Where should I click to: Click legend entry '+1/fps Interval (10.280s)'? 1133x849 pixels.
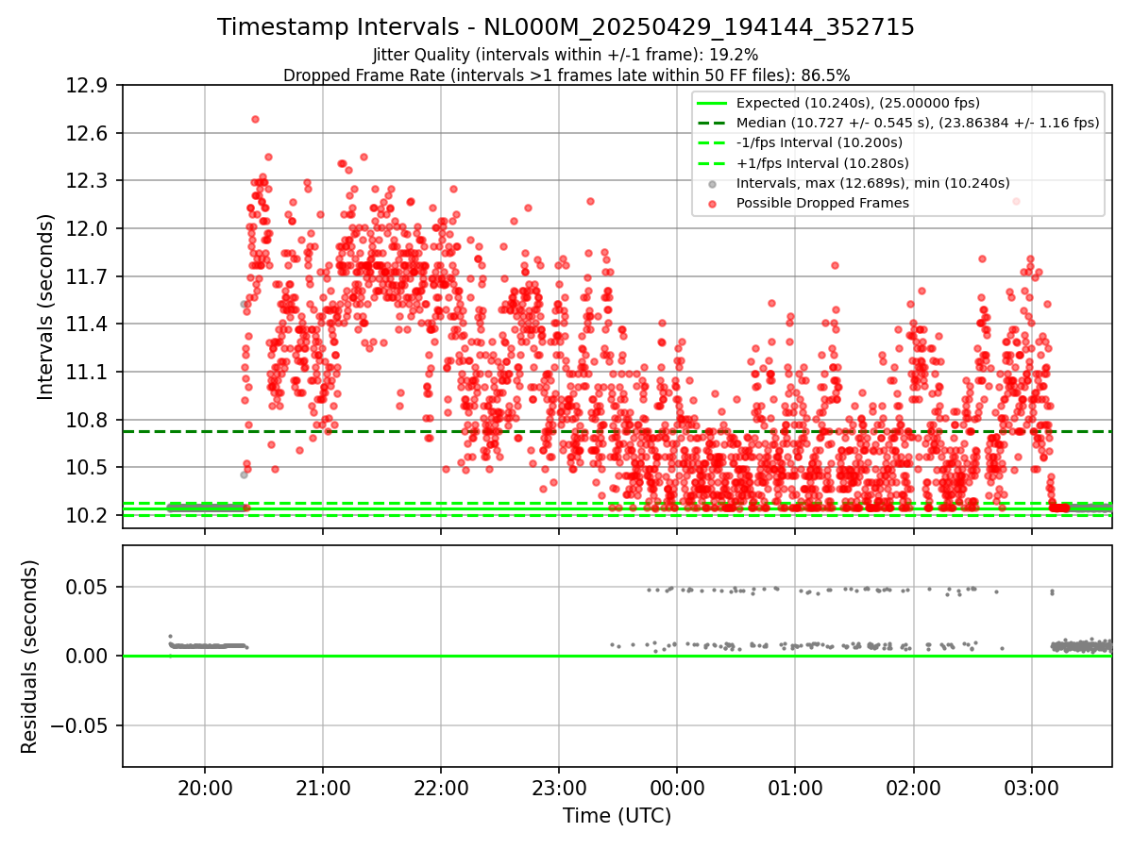coord(820,162)
